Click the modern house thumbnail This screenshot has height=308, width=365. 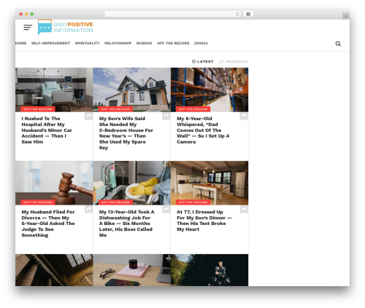tap(131, 90)
